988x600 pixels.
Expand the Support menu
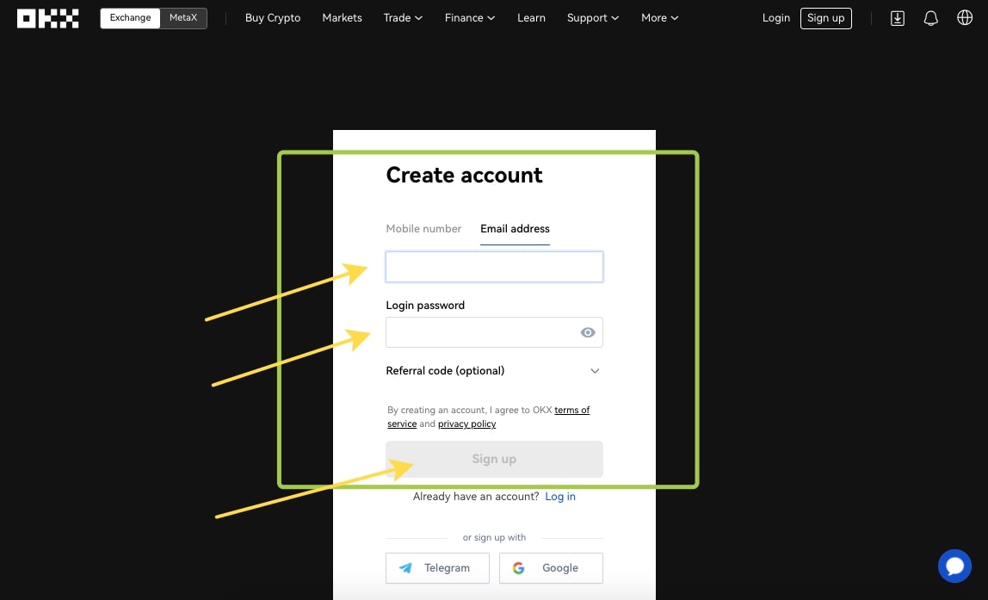[x=593, y=17]
